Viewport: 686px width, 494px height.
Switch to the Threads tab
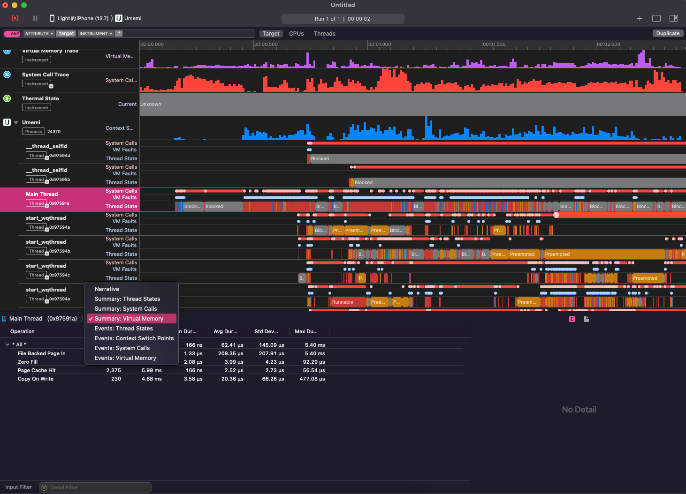coord(324,34)
